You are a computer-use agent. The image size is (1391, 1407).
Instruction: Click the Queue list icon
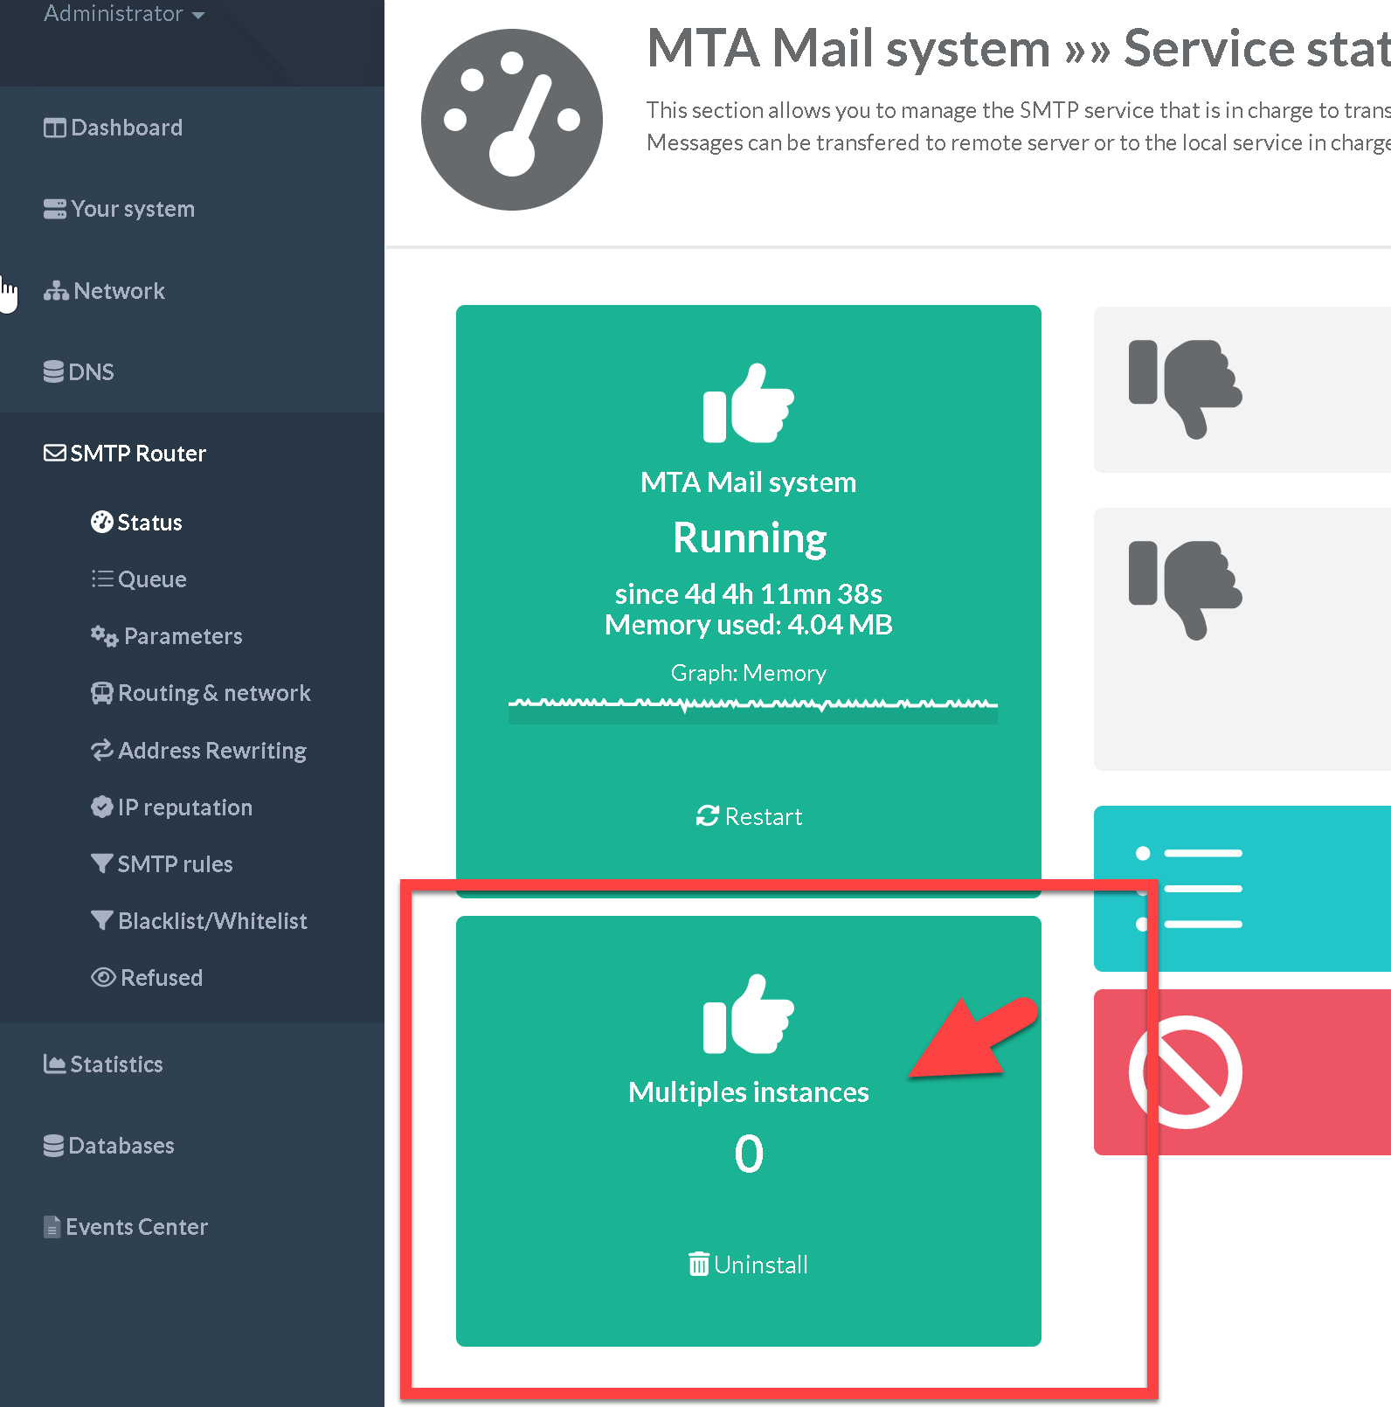(102, 579)
